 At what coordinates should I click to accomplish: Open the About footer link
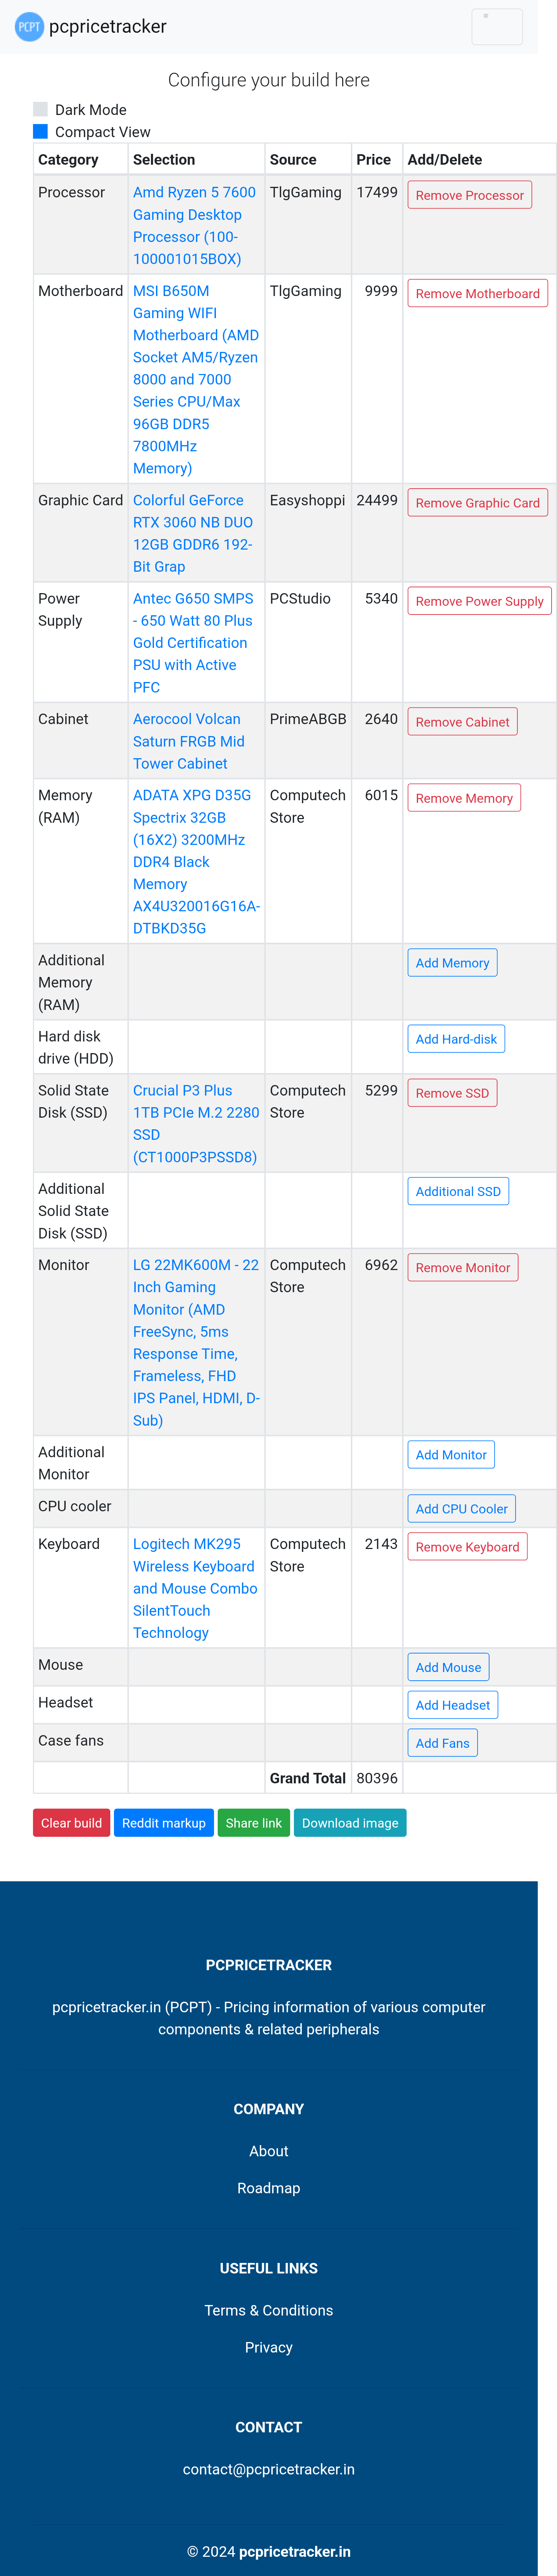coord(268,2151)
